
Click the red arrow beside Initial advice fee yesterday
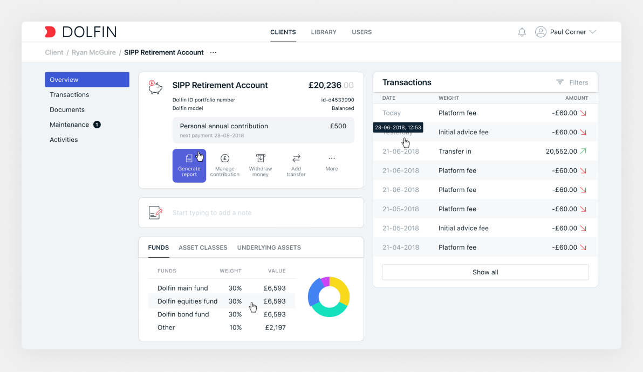[x=583, y=132]
